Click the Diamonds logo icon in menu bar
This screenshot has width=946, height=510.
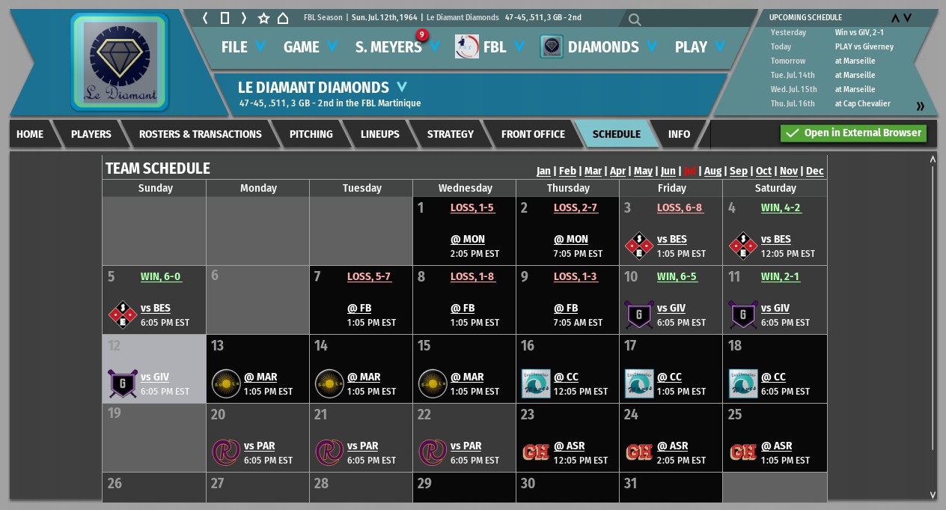click(552, 46)
